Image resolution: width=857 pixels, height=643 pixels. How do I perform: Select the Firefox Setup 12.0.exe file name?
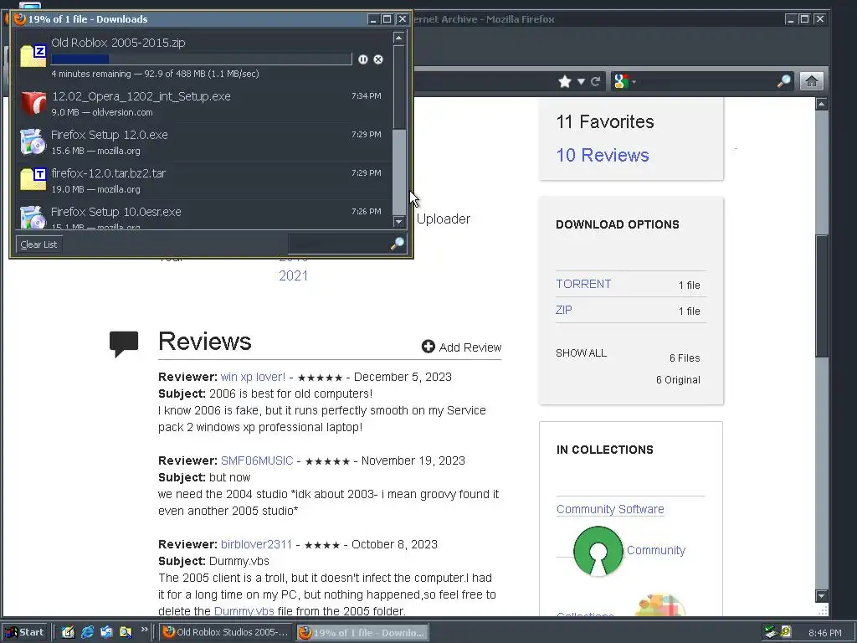pos(110,135)
